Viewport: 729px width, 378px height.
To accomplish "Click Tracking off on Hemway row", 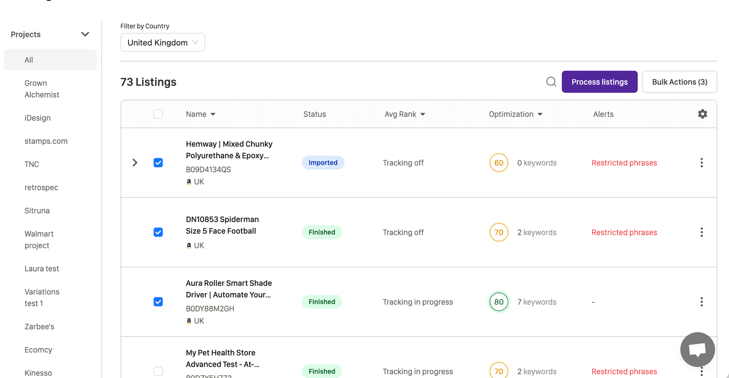I will click(403, 163).
